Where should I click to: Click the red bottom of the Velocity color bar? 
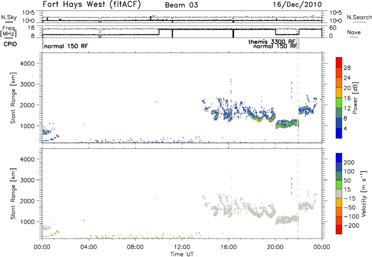click(339, 230)
